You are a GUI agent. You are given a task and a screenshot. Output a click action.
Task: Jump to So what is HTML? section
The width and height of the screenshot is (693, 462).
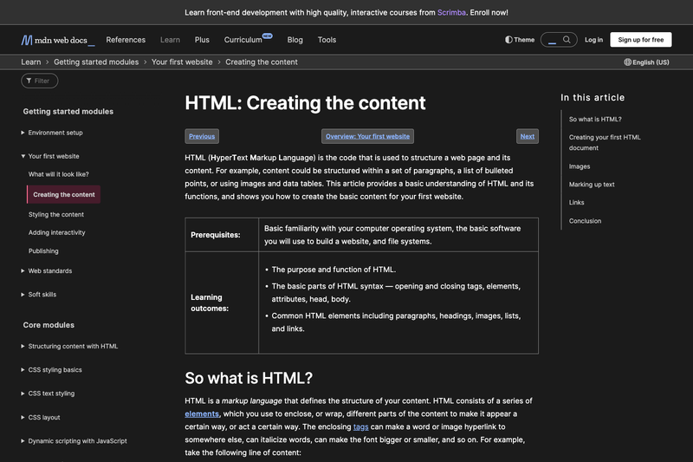[595, 120]
